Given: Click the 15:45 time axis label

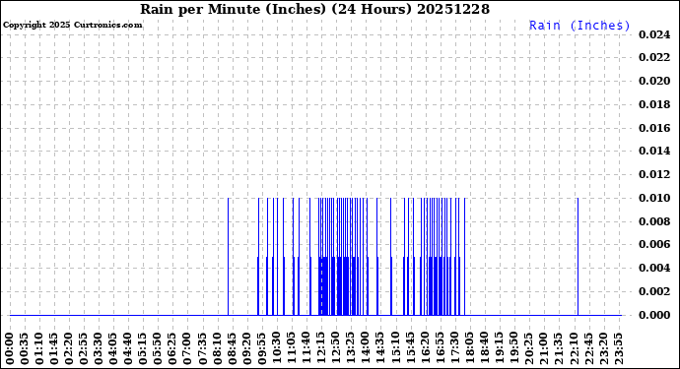Looking at the screenshot, I should point(410,349).
